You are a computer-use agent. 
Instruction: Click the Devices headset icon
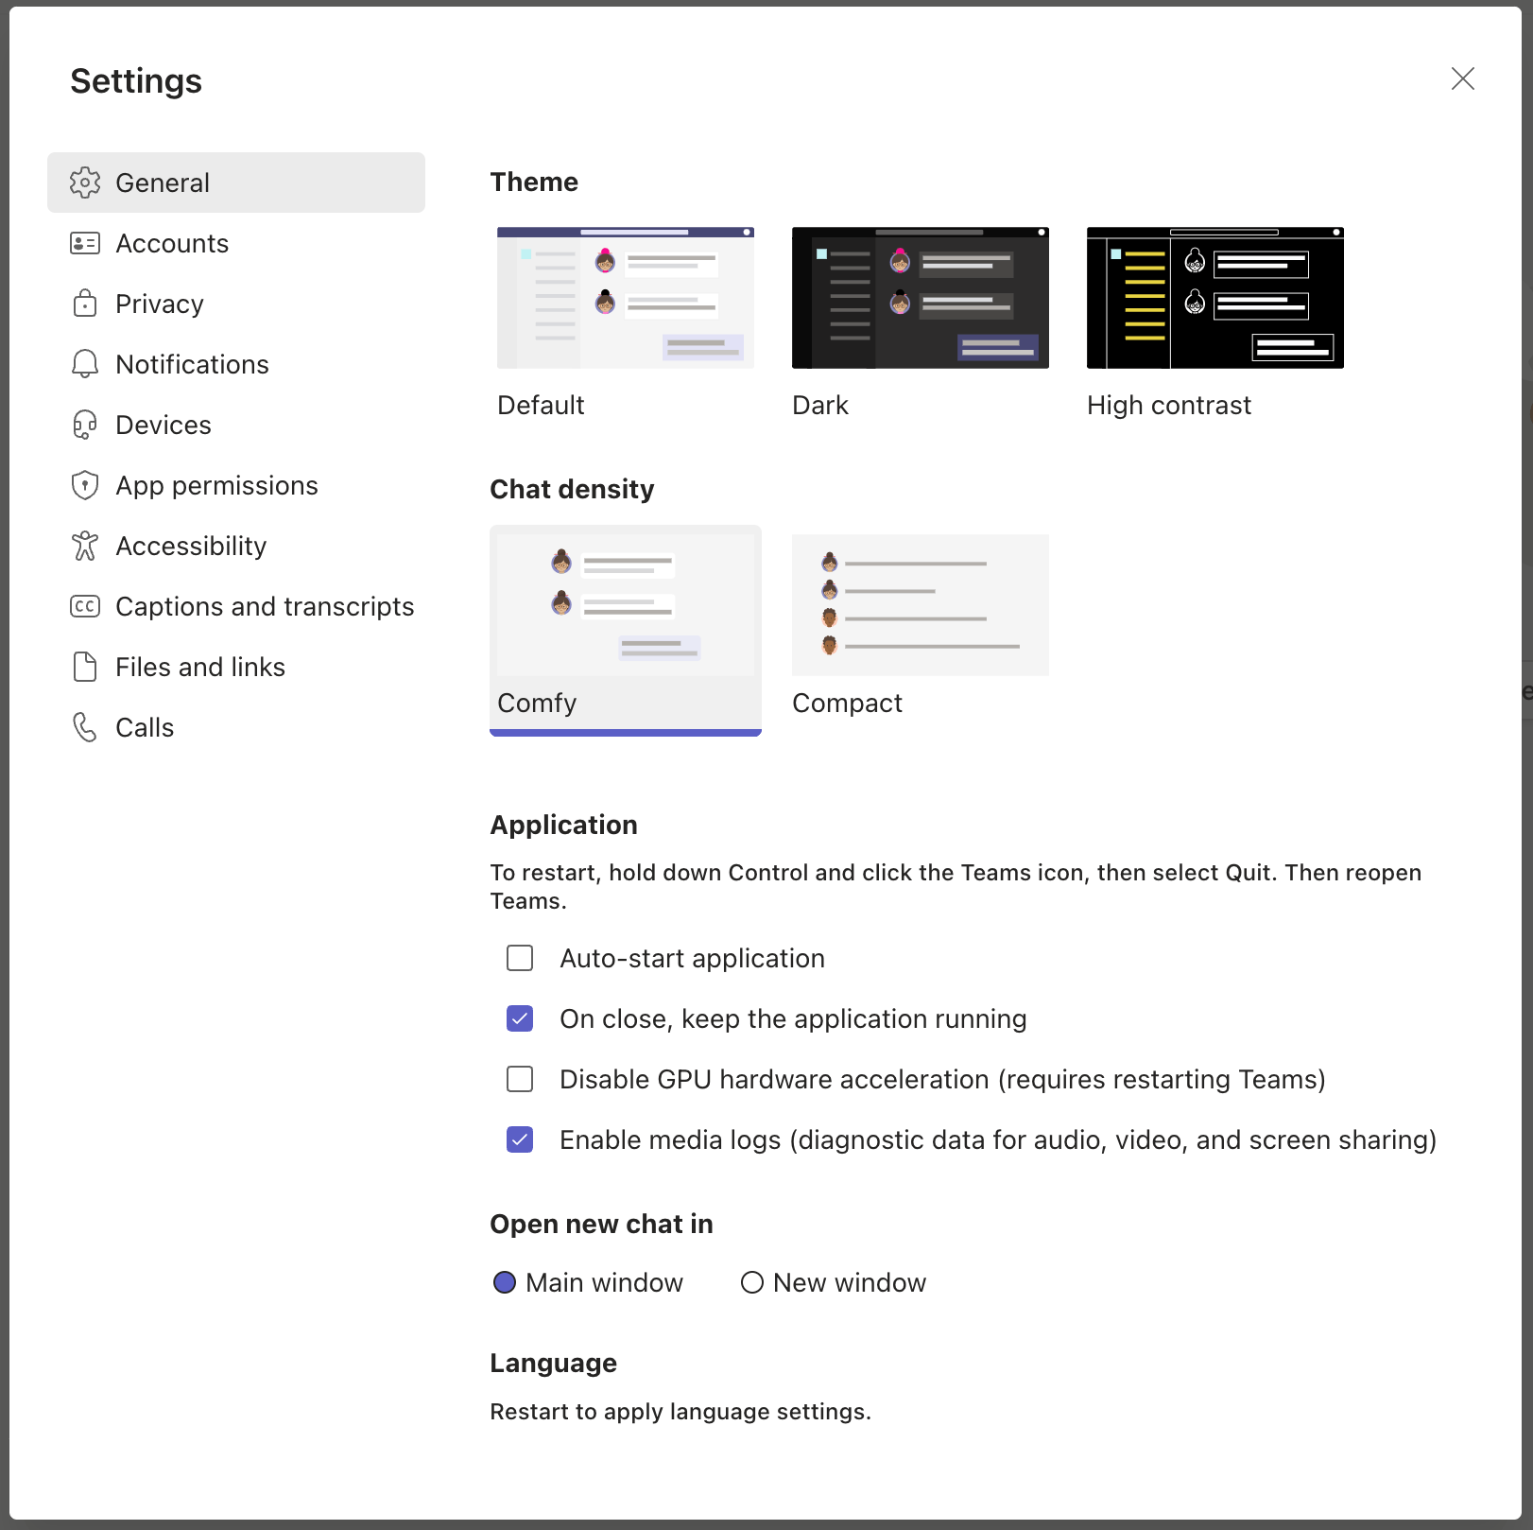(x=85, y=425)
